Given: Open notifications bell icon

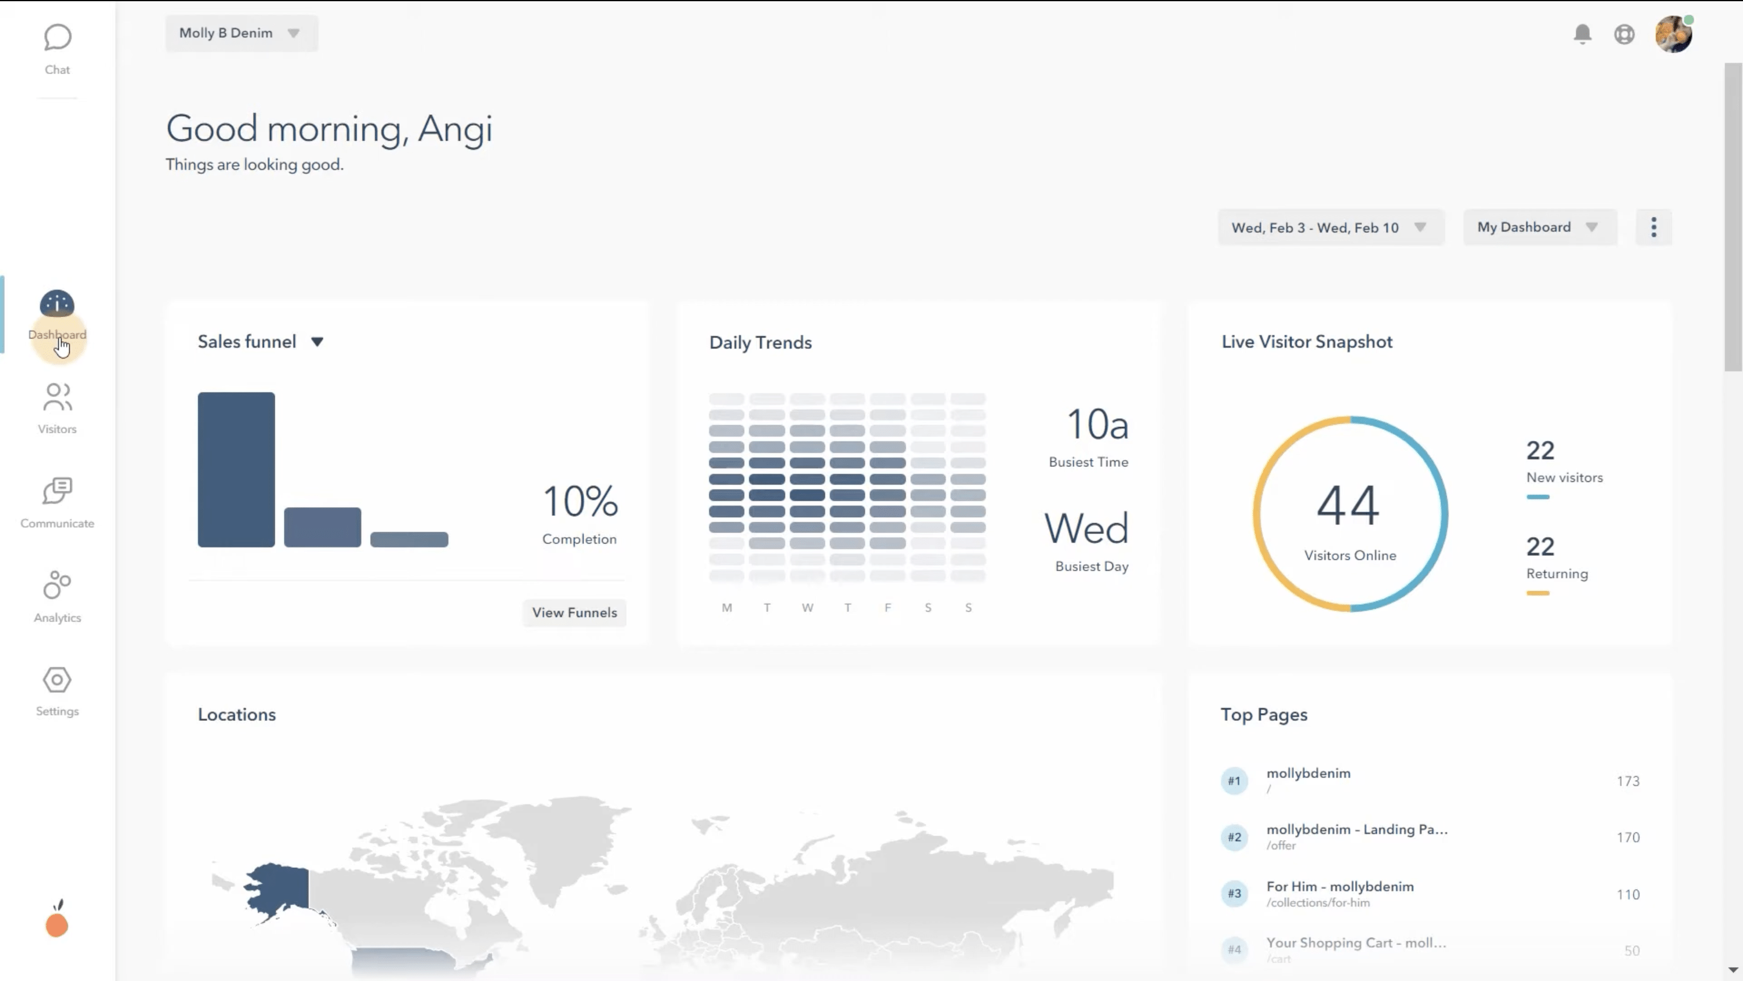Looking at the screenshot, I should (x=1582, y=34).
